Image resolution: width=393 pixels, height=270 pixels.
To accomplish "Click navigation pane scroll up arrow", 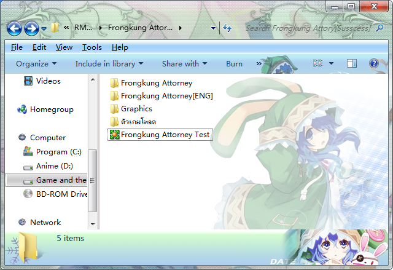I will 93,79.
